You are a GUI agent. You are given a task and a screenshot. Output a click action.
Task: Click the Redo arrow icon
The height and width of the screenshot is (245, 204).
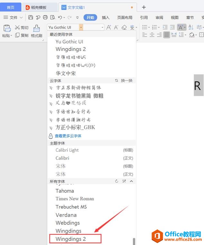click(69, 17)
